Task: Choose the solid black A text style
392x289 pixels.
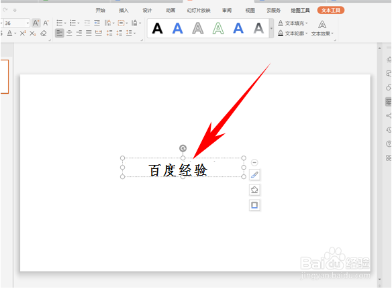Action: 158,28
